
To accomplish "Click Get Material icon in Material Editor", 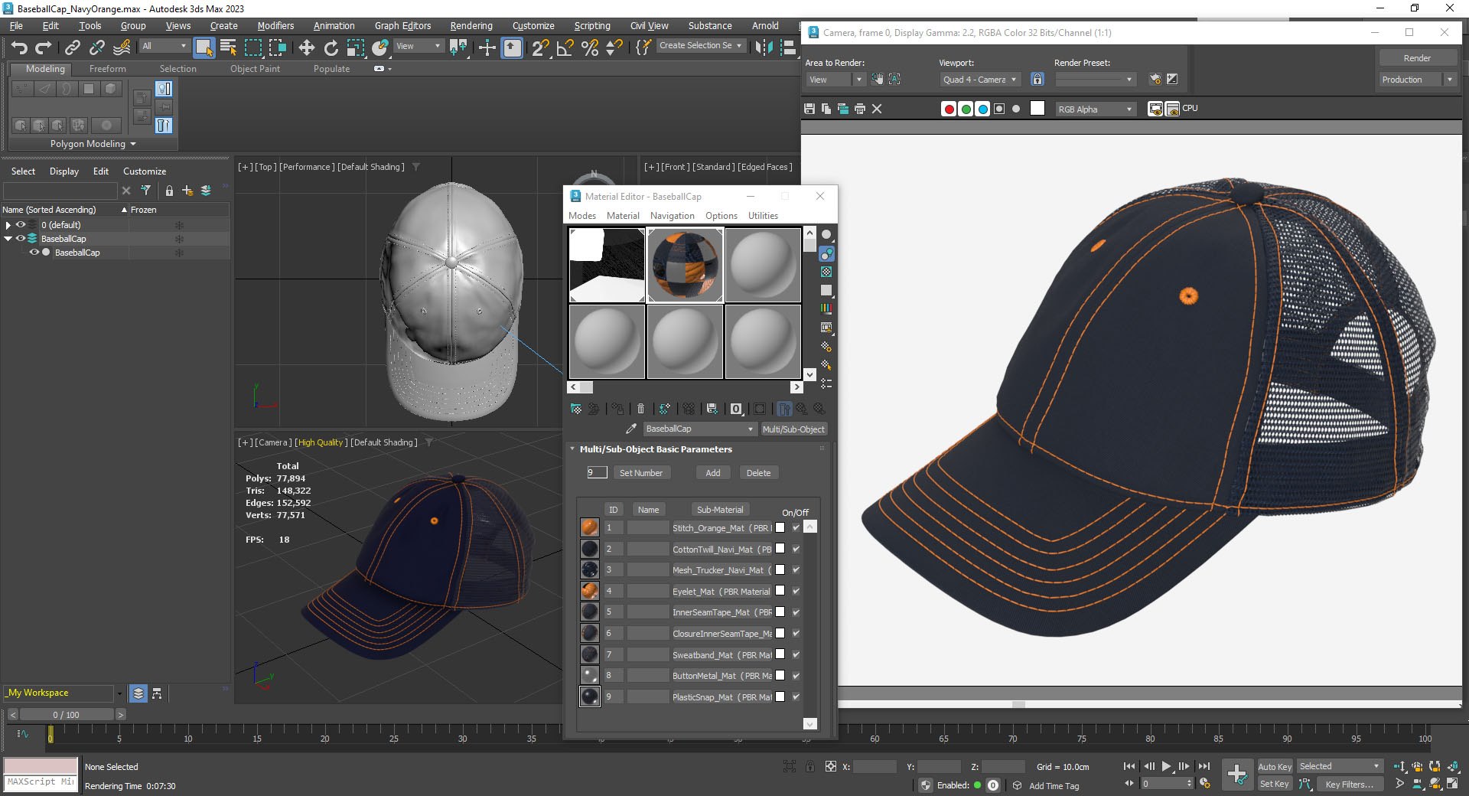I will [576, 409].
